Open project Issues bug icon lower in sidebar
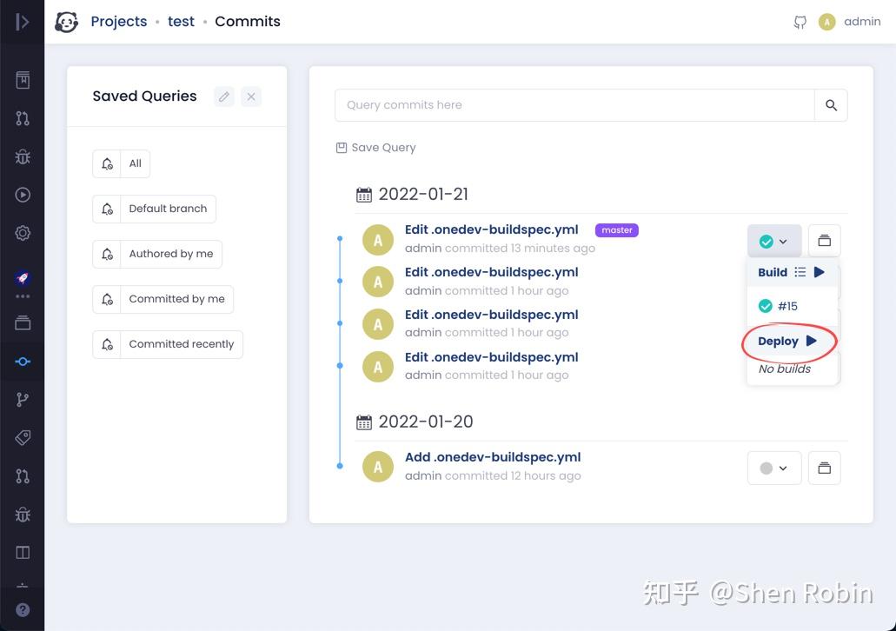This screenshot has width=896, height=631. click(x=23, y=515)
